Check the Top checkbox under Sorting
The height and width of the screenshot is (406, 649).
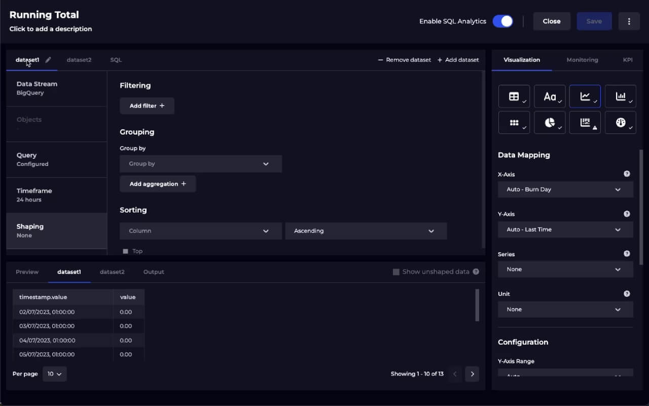126,251
